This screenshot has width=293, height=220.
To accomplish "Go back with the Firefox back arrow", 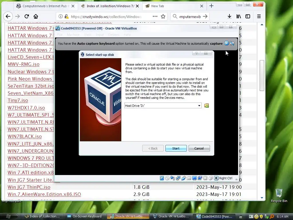I will (8, 16).
